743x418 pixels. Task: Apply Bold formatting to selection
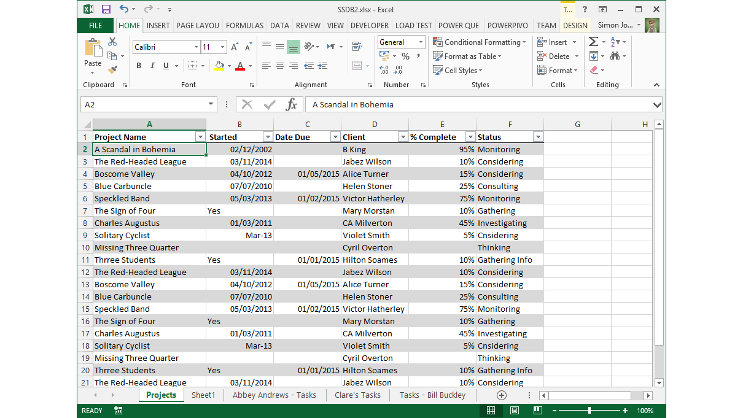pyautogui.click(x=139, y=64)
